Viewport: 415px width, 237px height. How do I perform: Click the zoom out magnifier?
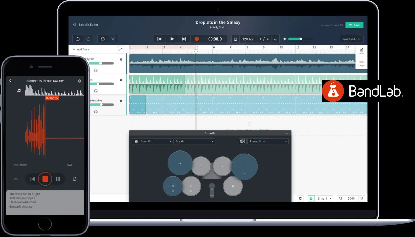[x=340, y=198]
